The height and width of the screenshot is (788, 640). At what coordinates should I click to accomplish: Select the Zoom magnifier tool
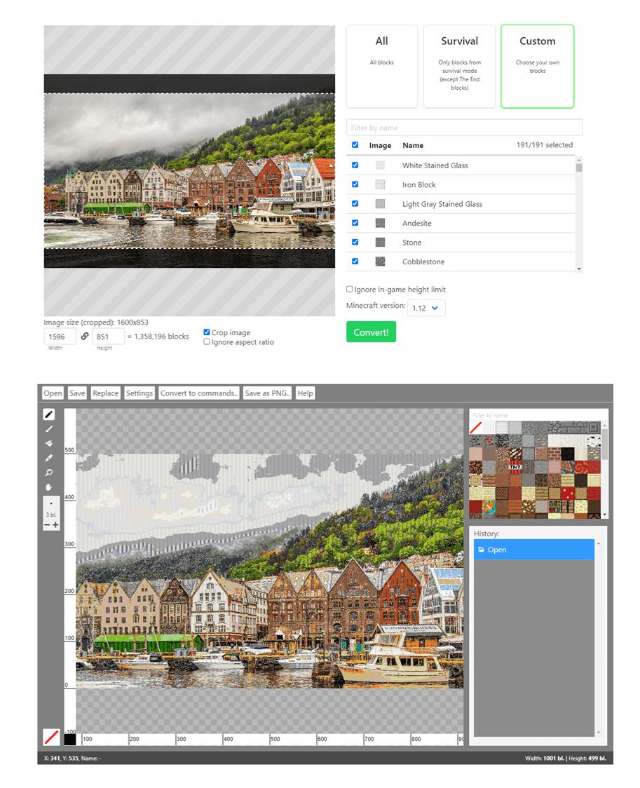(49, 473)
